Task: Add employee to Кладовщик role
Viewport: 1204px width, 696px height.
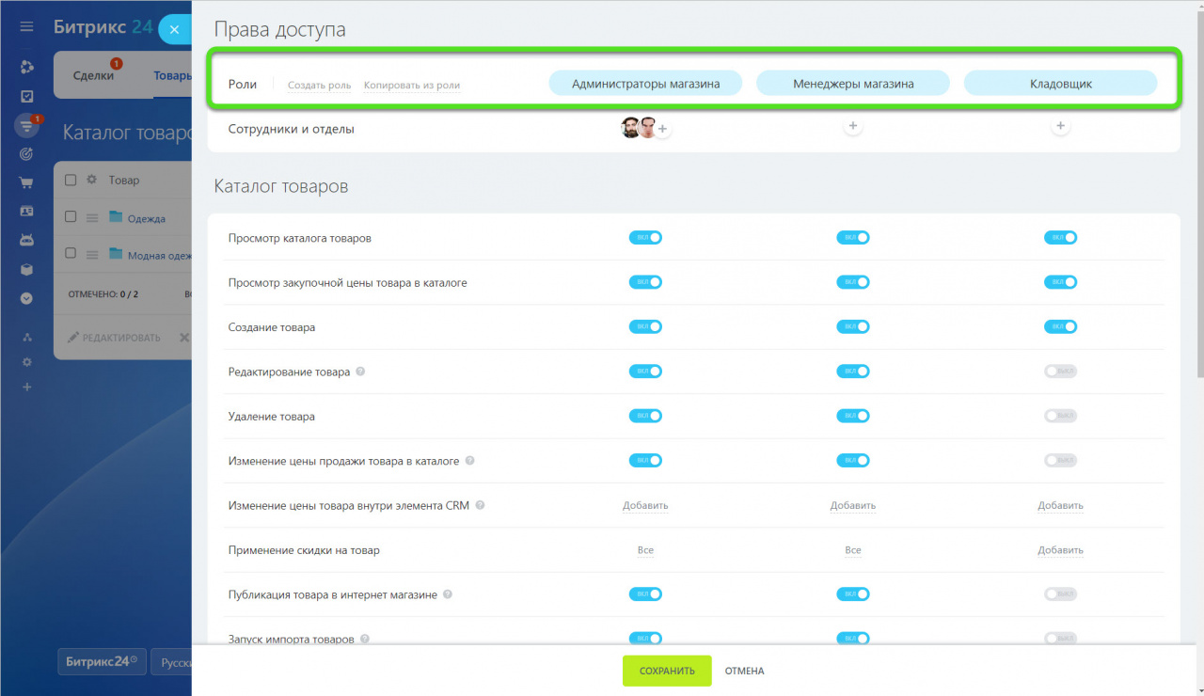Action: tap(1060, 126)
